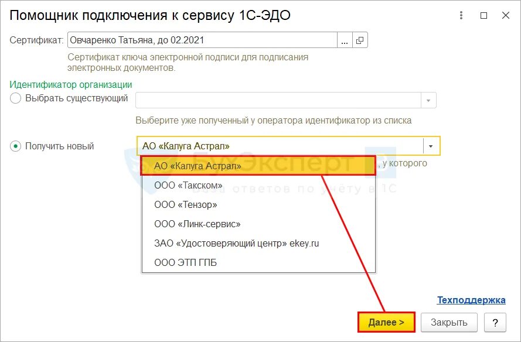The width and height of the screenshot is (521, 342).
Task: Select the Получить новый radio button
Action: (16, 146)
